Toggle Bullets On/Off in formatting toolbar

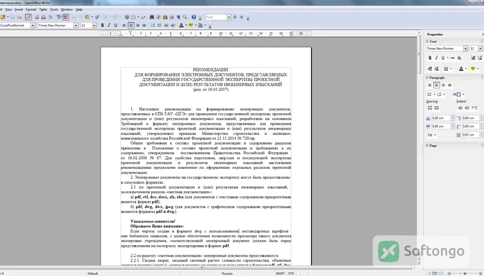click(160, 25)
